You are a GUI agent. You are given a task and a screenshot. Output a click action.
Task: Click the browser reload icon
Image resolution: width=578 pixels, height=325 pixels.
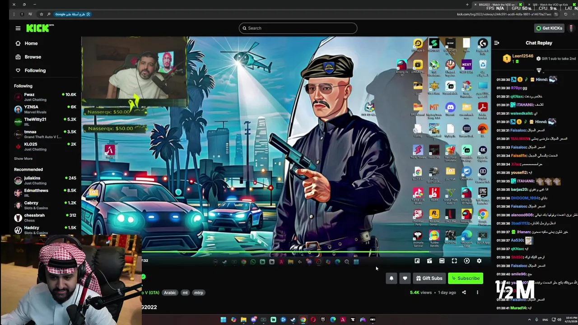pos(565,14)
